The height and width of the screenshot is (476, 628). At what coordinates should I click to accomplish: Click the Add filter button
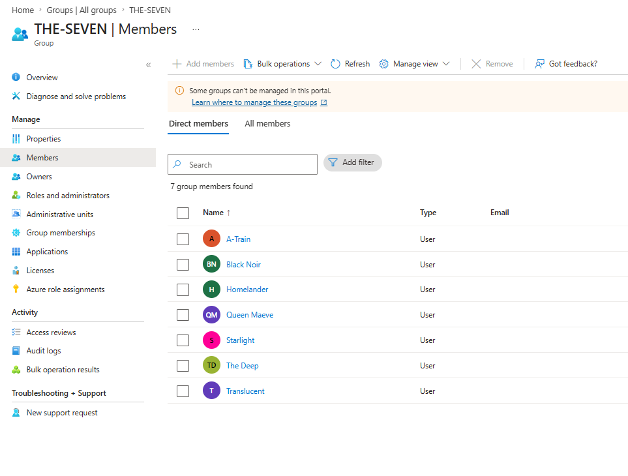(x=352, y=162)
